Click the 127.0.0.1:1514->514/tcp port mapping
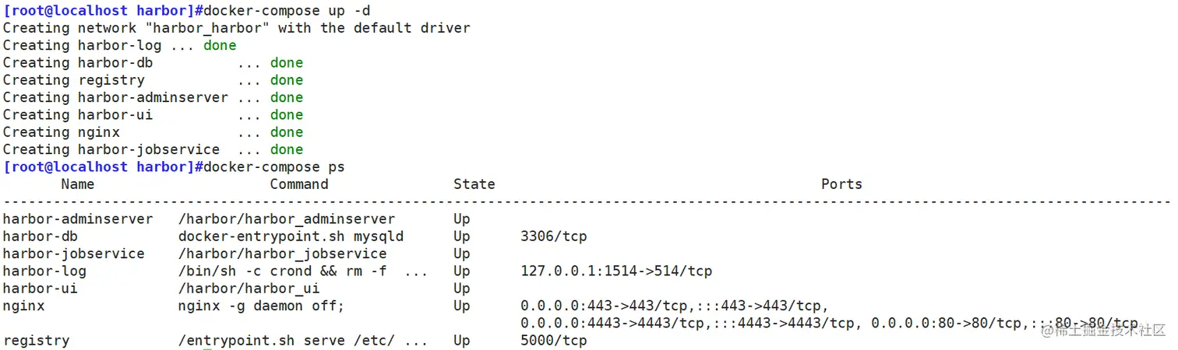The height and width of the screenshot is (350, 1178). coord(616,271)
